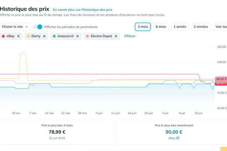Toggle Afficher les périodes de promotions
The height and width of the screenshot is (151, 227).
coord(38,27)
